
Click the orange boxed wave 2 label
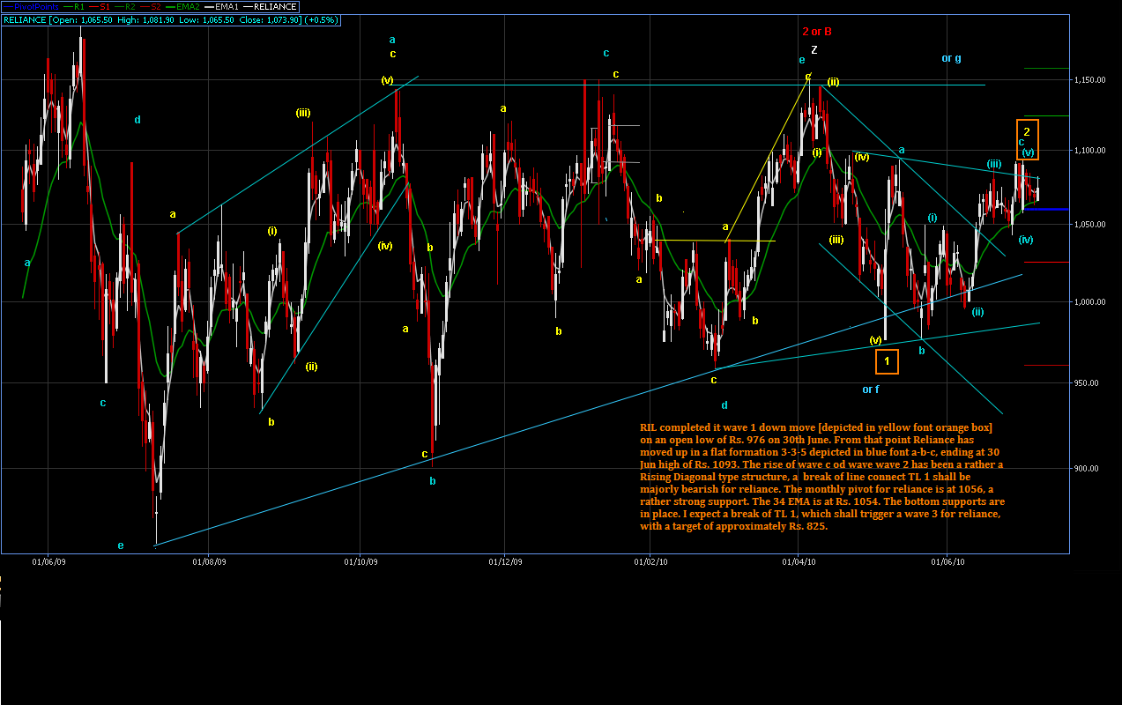(x=1027, y=138)
